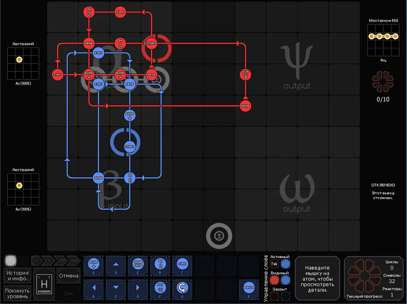Click the Мостакиум 604 output molecule preview
Viewport: 407px width, 304px height.
tap(383, 40)
